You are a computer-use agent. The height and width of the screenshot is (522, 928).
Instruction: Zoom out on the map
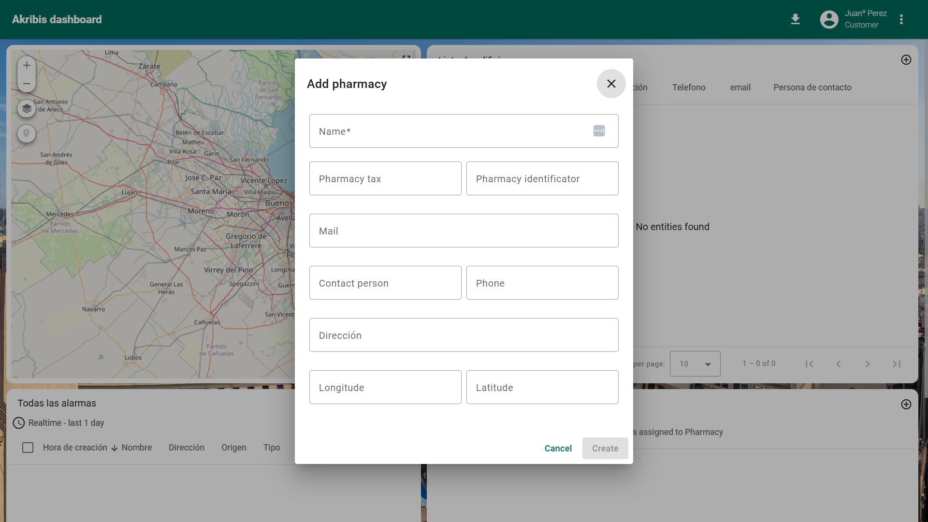(x=27, y=84)
